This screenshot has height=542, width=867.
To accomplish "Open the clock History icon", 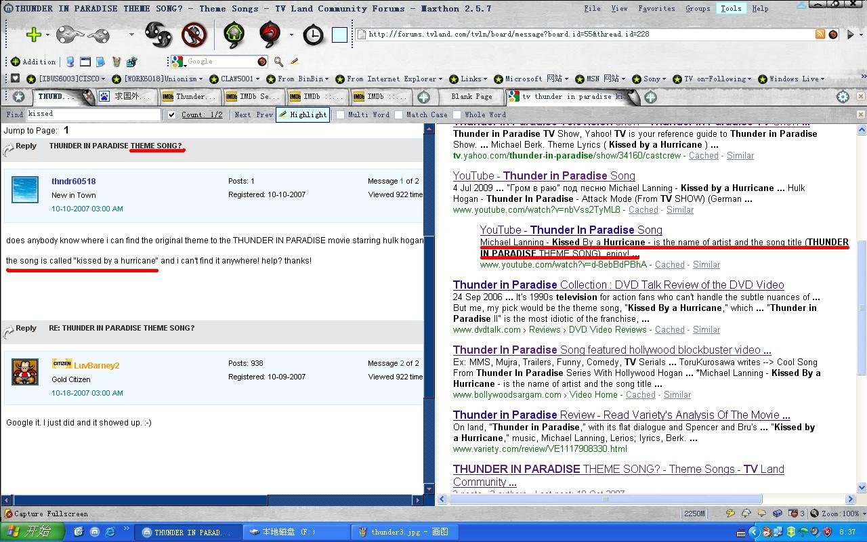I will 313,35.
